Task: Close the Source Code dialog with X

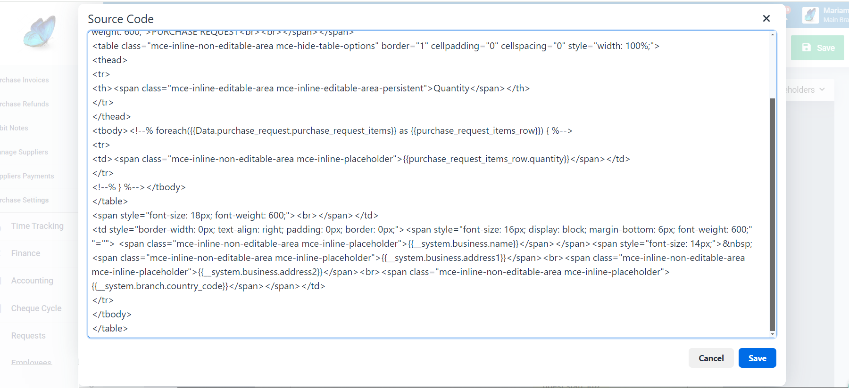Action: click(x=766, y=18)
